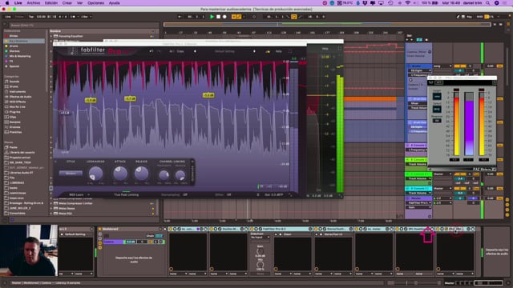The image size is (513, 288).
Task: Open the Grooves browser category
Action: pyautogui.click(x=15, y=127)
